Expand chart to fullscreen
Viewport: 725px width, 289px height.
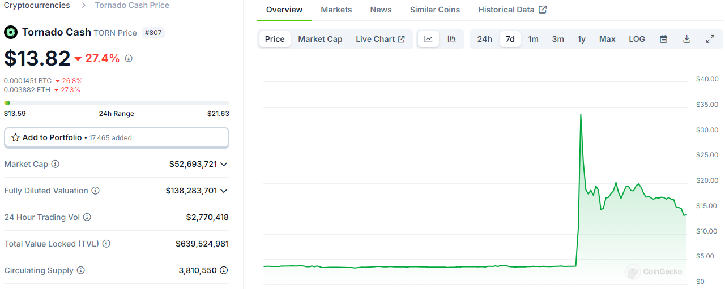click(710, 39)
